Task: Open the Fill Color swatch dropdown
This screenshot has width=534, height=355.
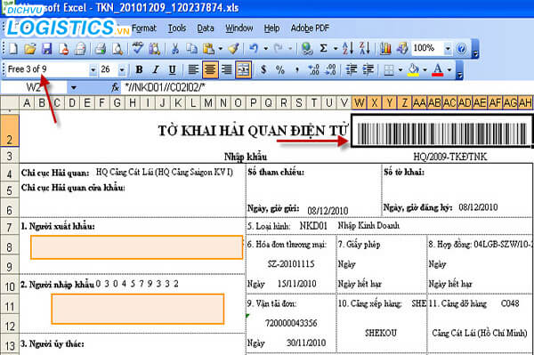Action: [425, 70]
